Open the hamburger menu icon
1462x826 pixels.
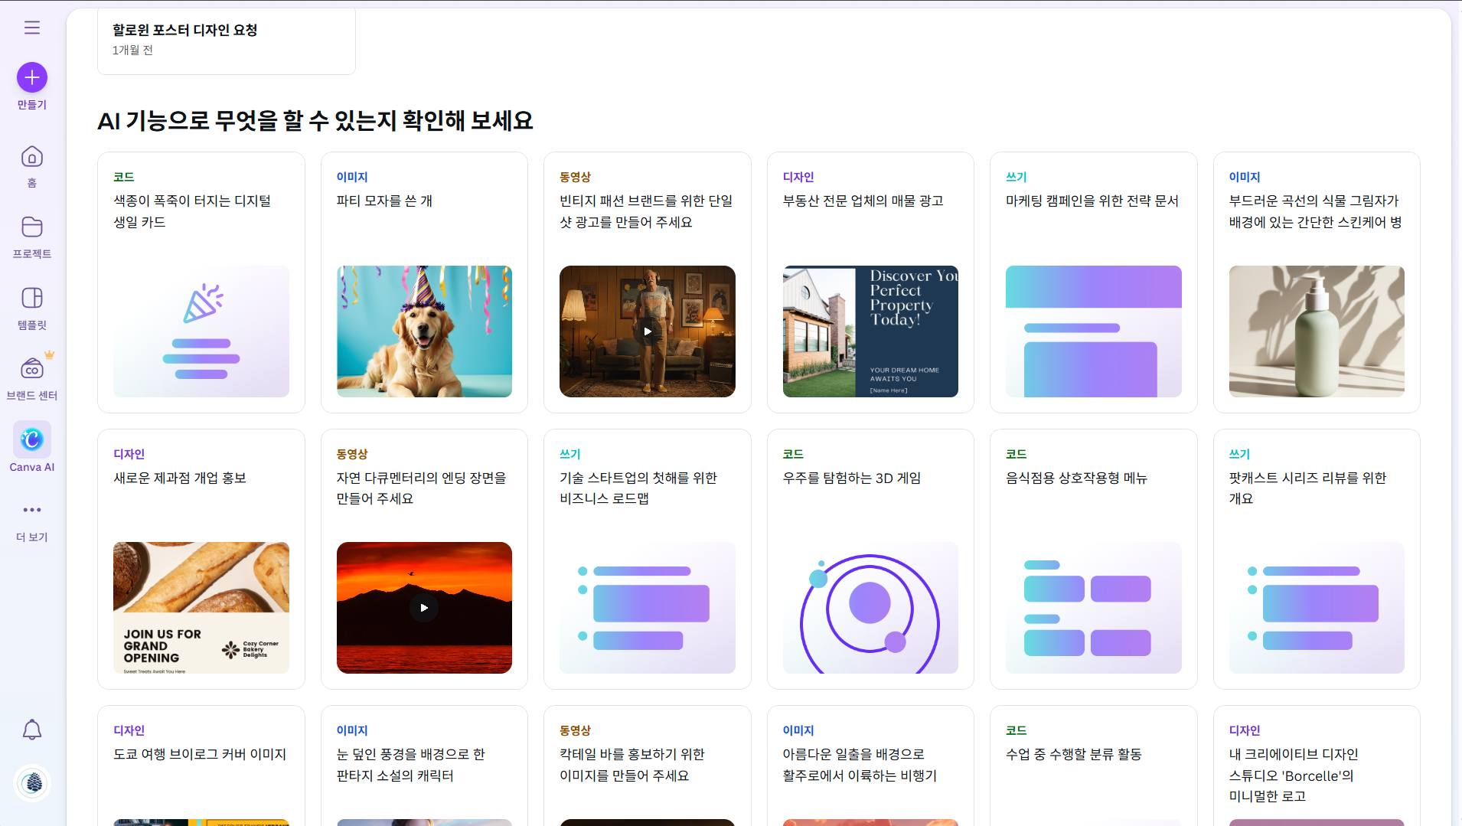pos(32,28)
